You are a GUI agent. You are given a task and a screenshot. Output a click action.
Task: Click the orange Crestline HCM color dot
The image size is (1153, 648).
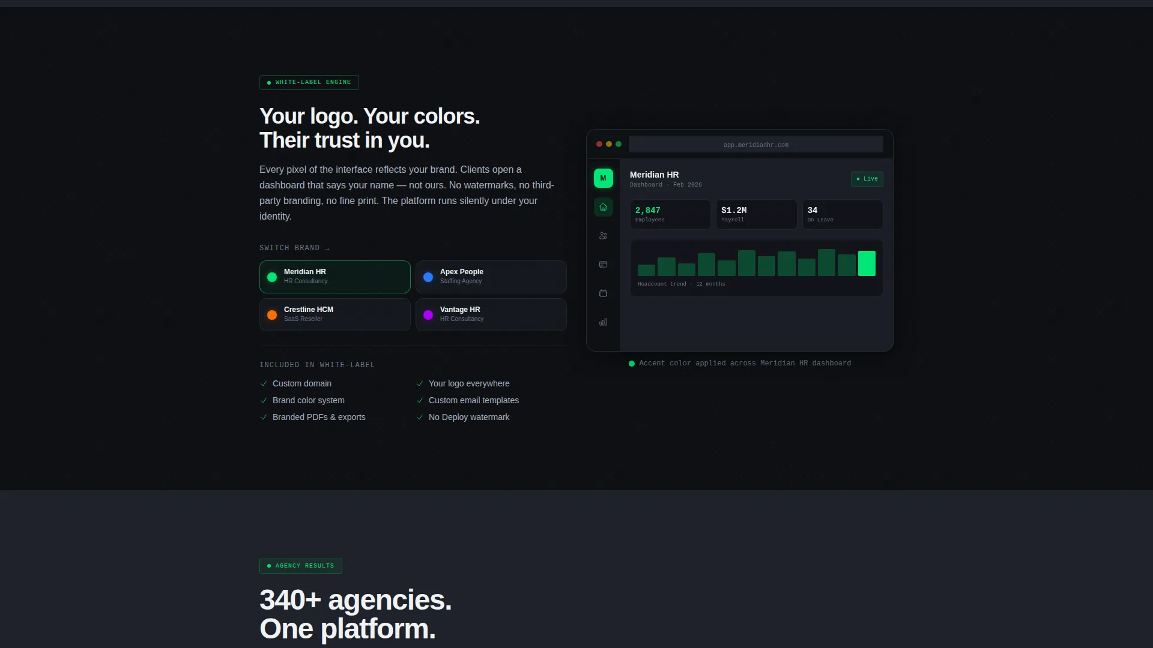coord(272,315)
